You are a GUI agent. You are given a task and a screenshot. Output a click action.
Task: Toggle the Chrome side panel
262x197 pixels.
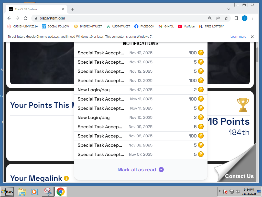pos(236,18)
